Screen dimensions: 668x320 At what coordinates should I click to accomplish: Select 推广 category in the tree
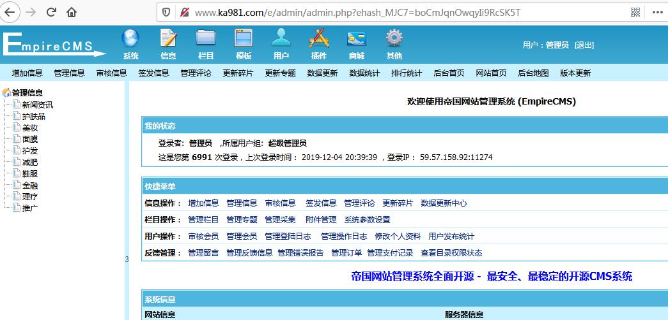coord(30,208)
